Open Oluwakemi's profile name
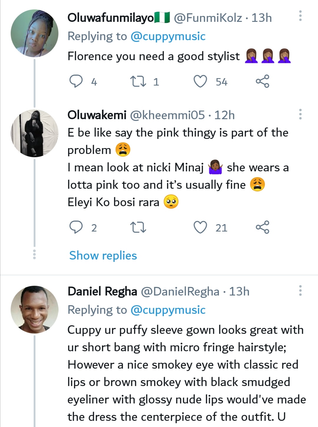 [x=97, y=115]
